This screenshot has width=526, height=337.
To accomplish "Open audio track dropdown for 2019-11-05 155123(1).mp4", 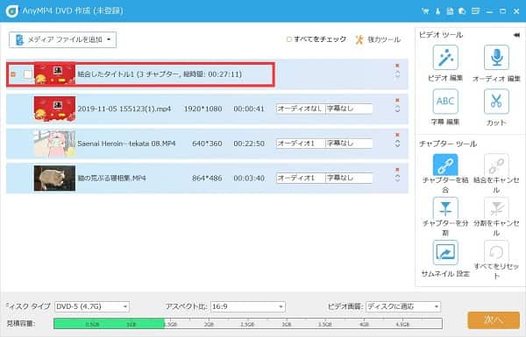I will click(x=300, y=109).
